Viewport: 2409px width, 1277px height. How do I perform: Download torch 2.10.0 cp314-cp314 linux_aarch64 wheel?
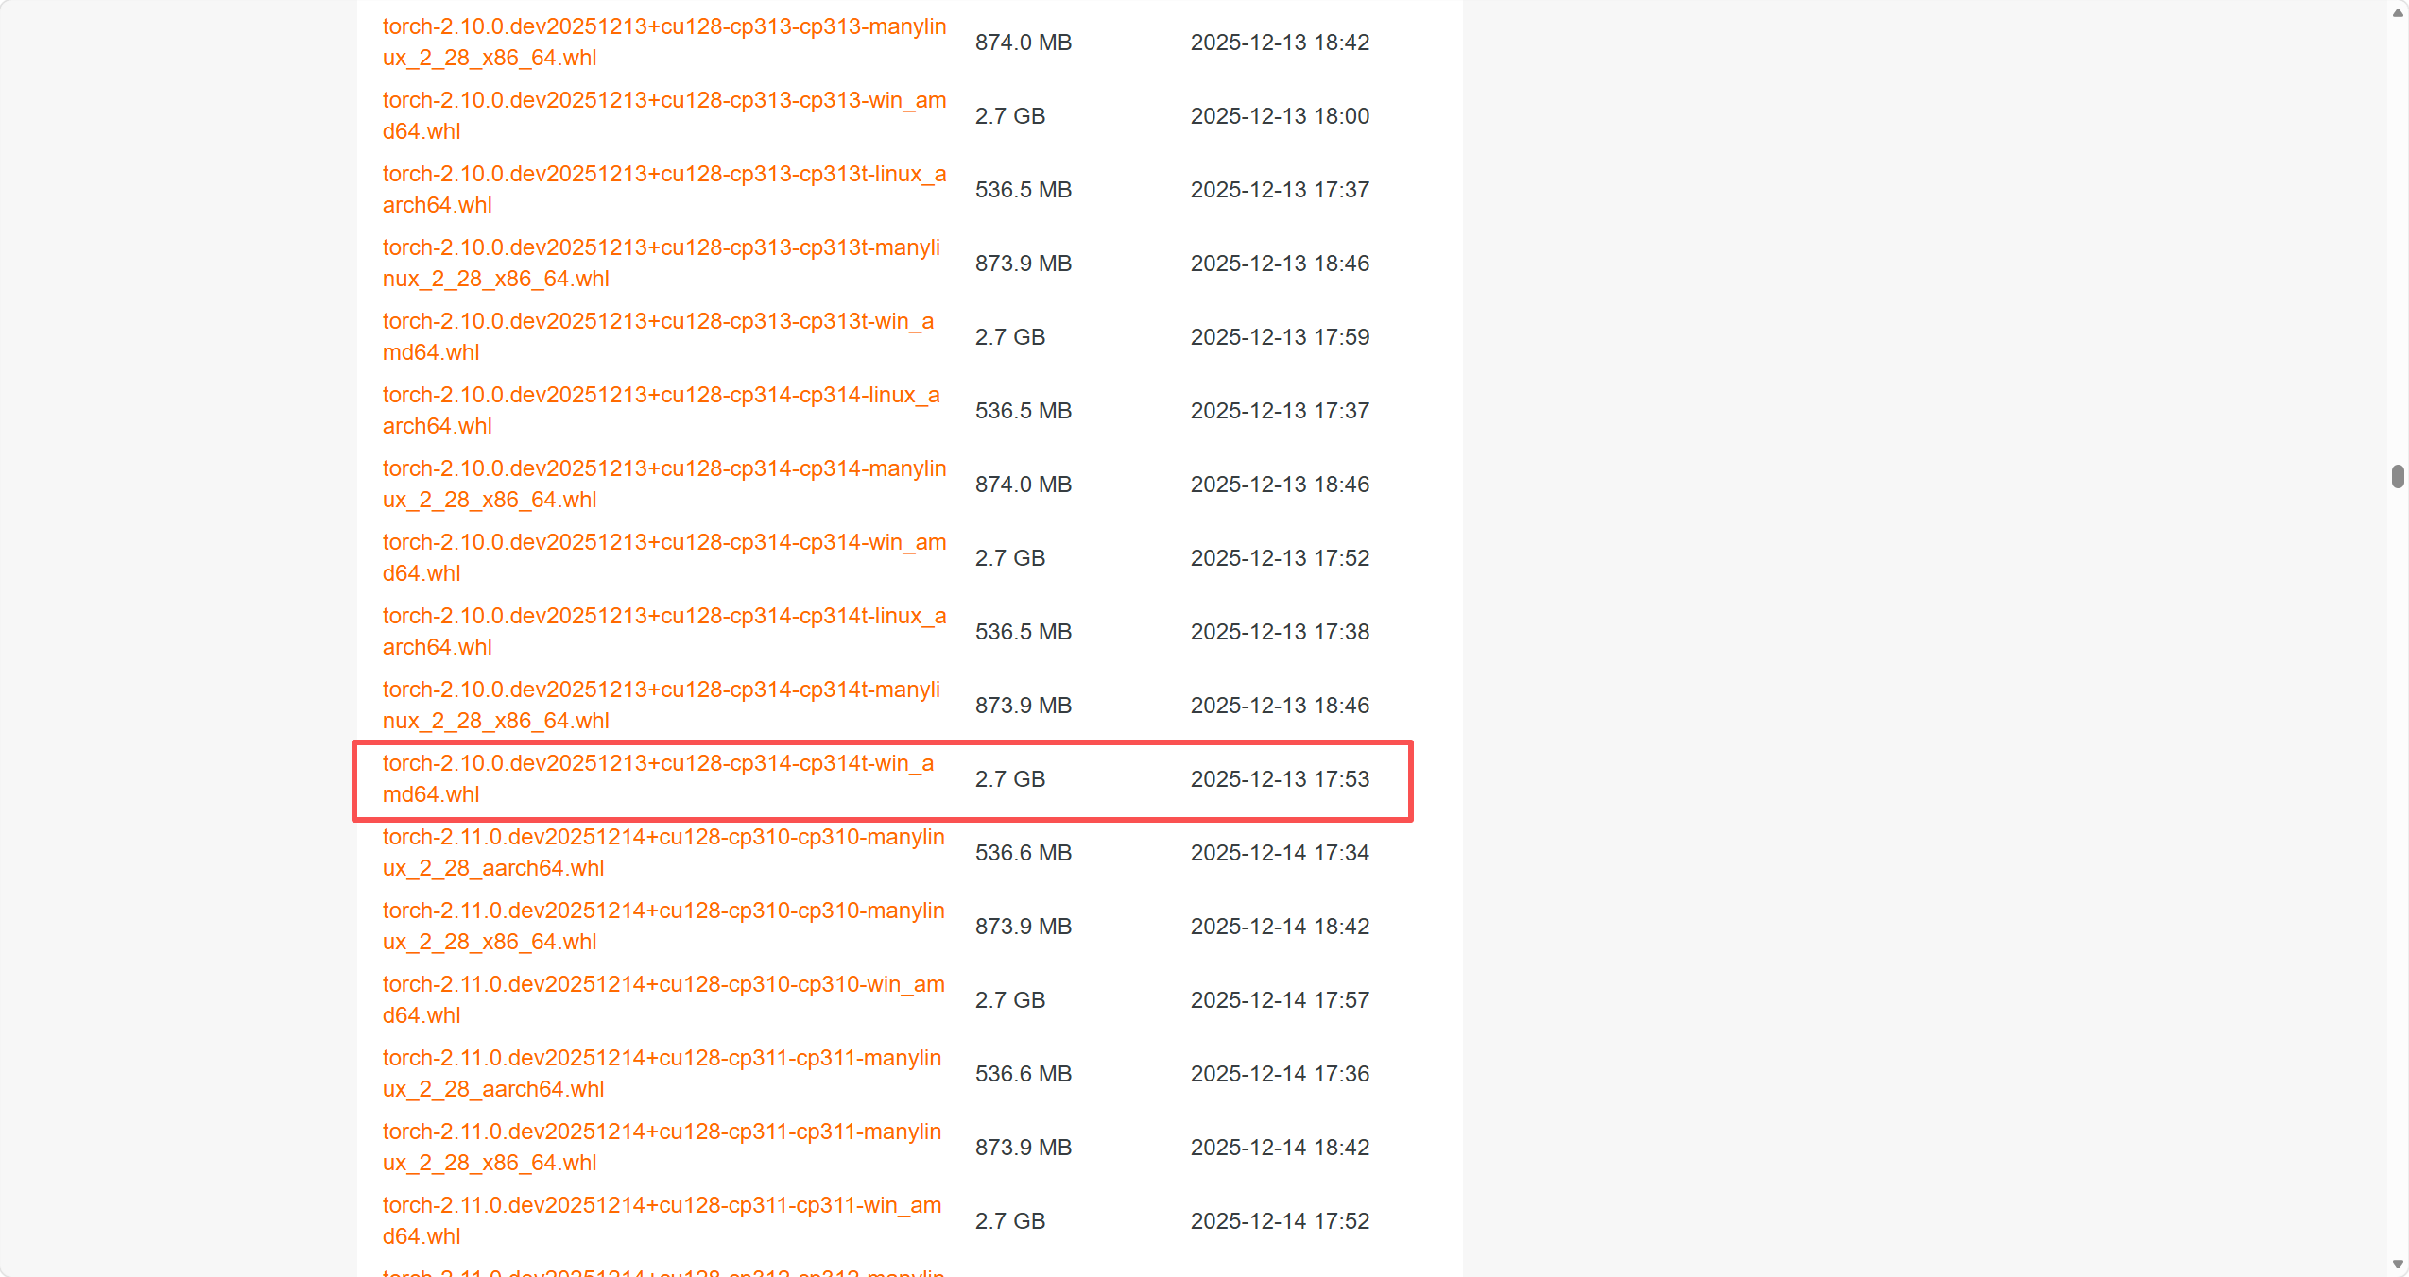pyautogui.click(x=661, y=396)
